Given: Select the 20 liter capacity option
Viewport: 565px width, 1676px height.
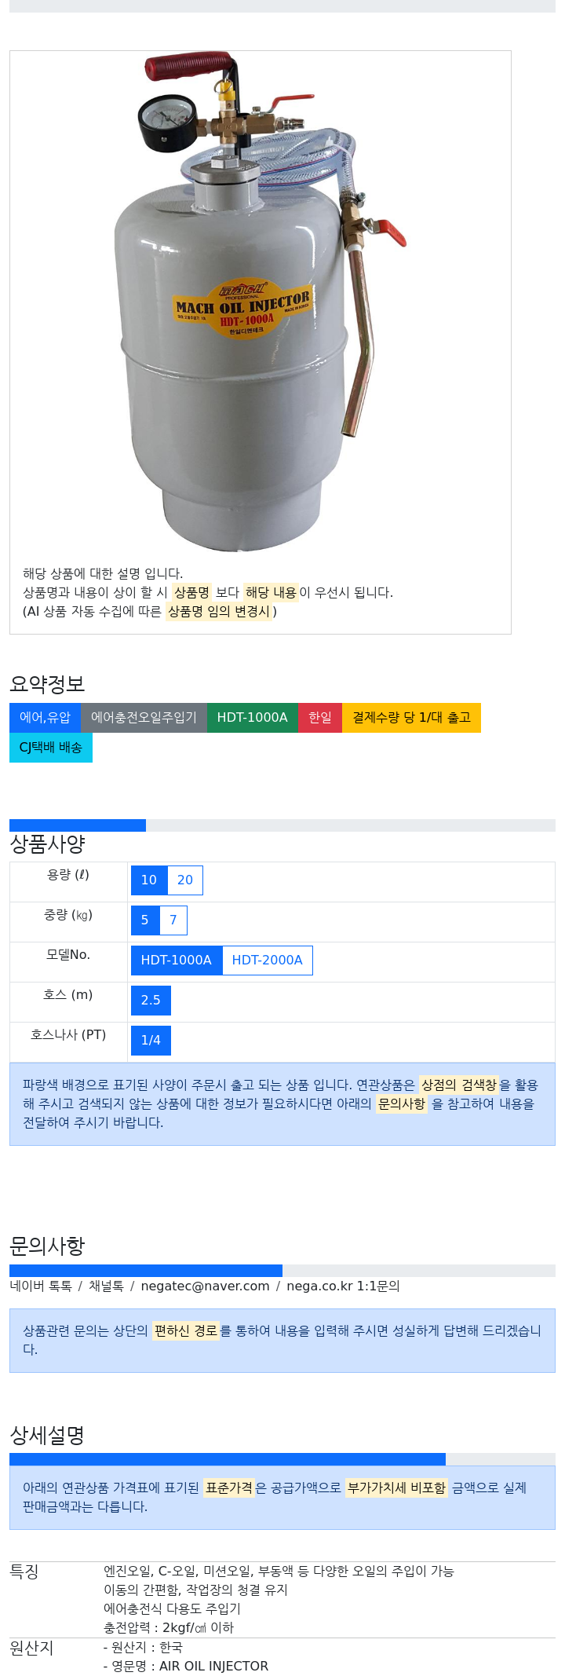Looking at the screenshot, I should coord(185,880).
